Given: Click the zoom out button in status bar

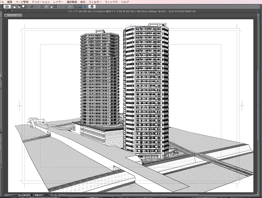Looking at the screenshot, I should coord(25,195).
